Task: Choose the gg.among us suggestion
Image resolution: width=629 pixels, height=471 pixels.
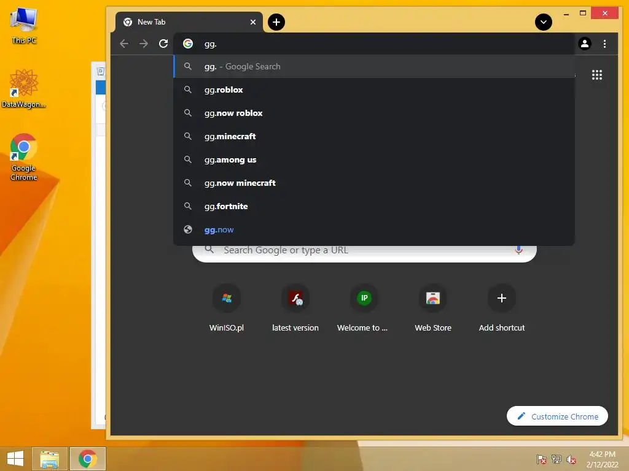Action: click(374, 159)
